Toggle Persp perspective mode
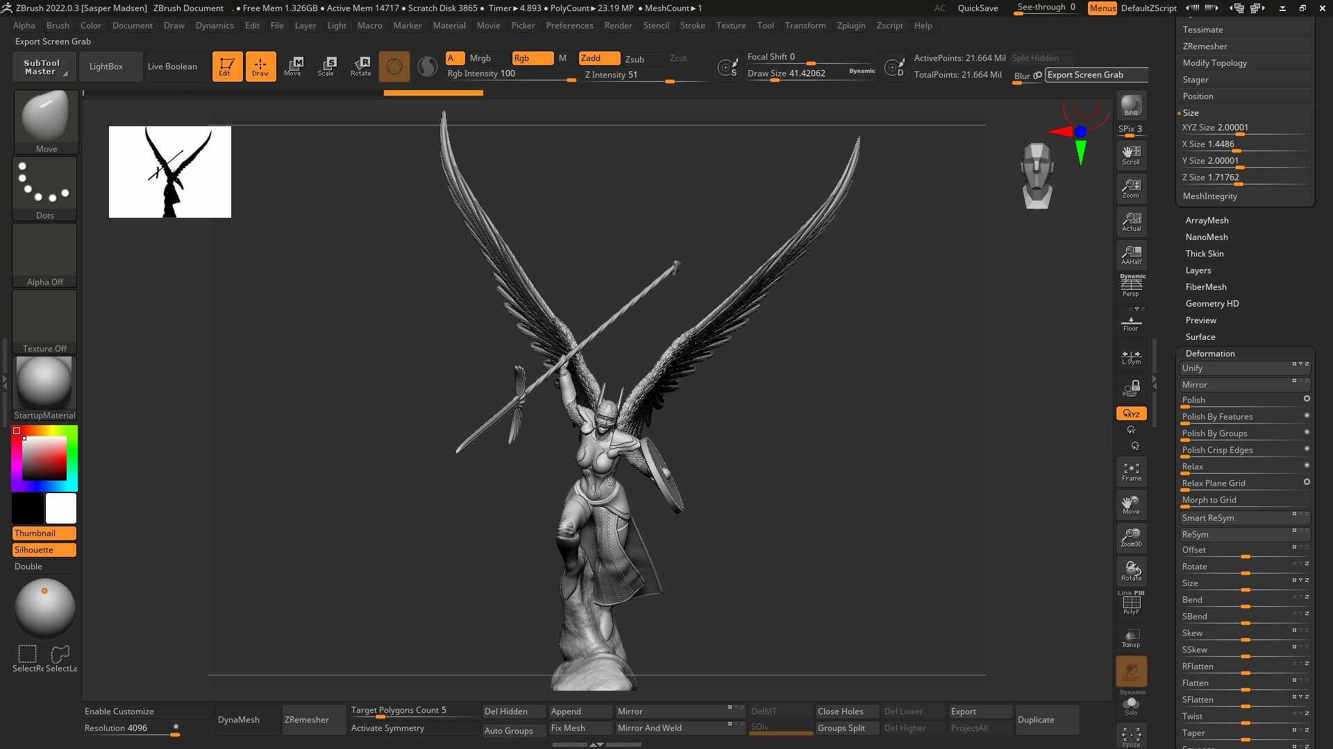The width and height of the screenshot is (1333, 749). [1131, 286]
